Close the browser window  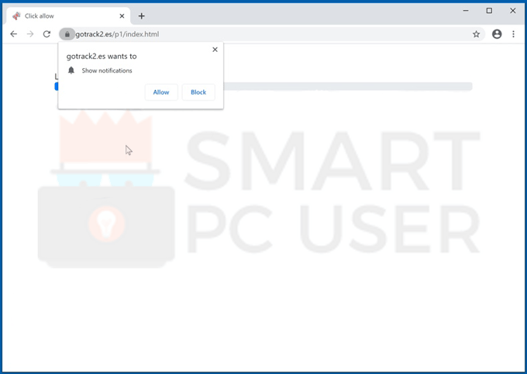[513, 11]
